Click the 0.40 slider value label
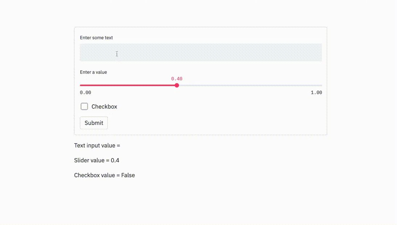 click(177, 79)
